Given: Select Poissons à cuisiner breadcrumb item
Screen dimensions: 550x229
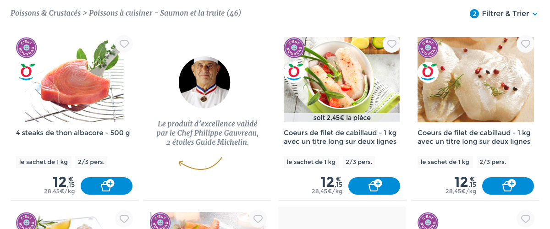Looking at the screenshot, I should click(121, 13).
